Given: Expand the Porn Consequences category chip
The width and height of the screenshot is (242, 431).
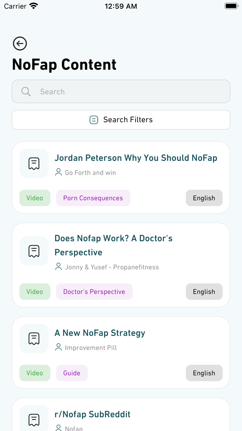Looking at the screenshot, I should click(93, 198).
